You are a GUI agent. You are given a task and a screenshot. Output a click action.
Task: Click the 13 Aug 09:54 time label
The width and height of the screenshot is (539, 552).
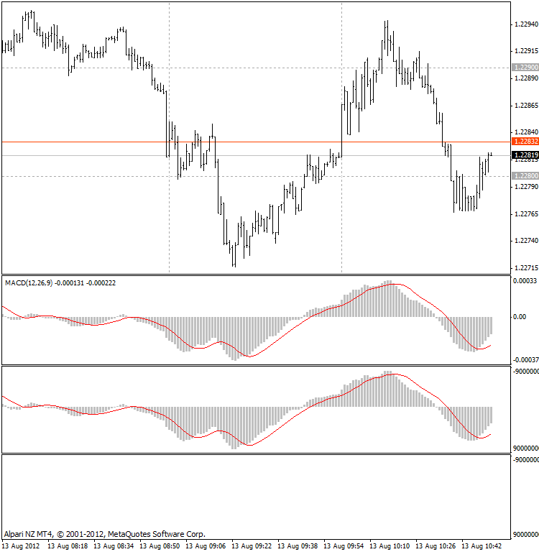click(x=345, y=546)
